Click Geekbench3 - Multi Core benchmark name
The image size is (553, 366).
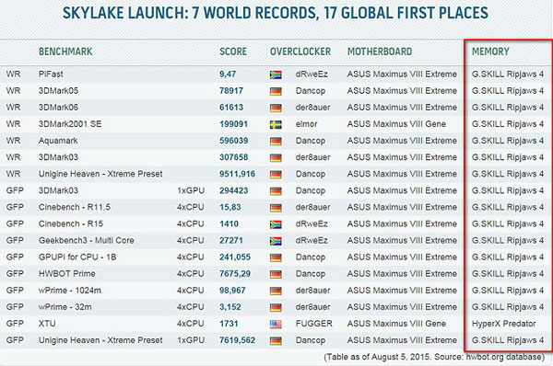[87, 241]
